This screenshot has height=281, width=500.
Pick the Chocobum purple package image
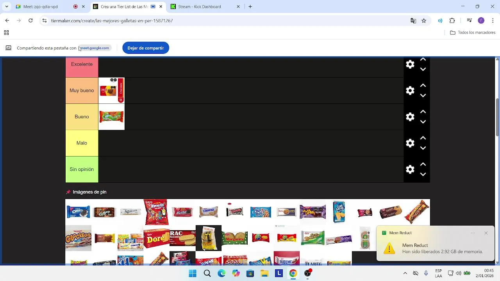click(312, 212)
